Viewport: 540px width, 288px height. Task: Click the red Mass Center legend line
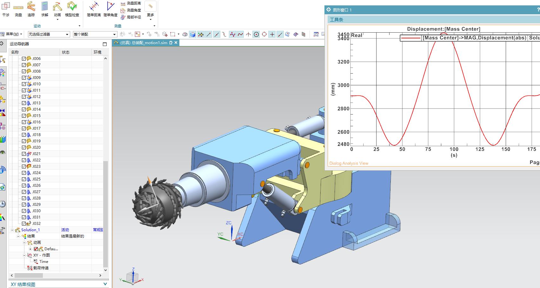pyautogui.click(x=410, y=38)
